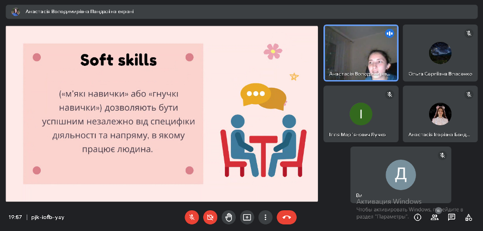Click the muted mic icon on Ольга's tile
The image size is (483, 231).
pos(468,33)
